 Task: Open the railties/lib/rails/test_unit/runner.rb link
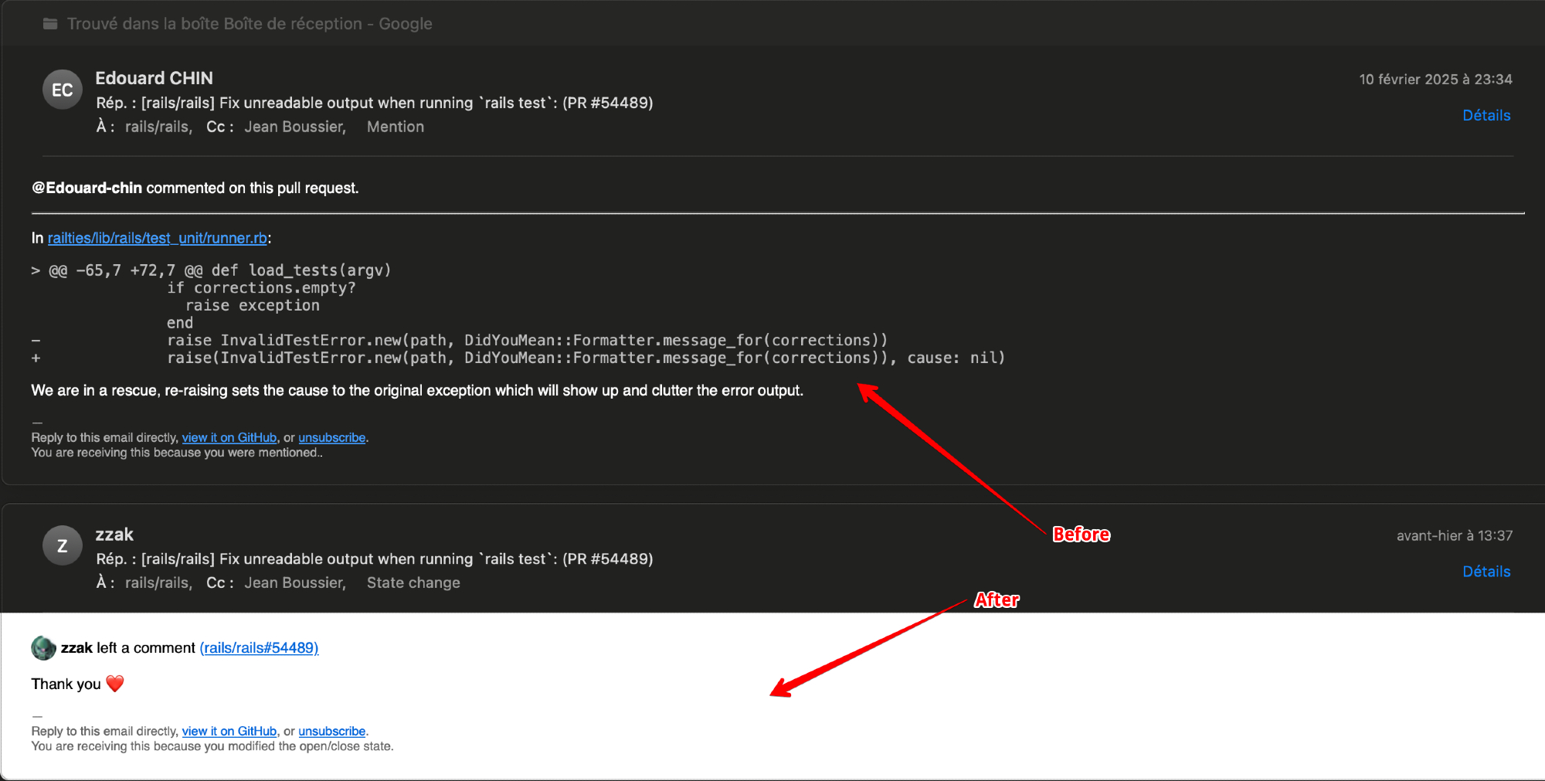coord(157,238)
